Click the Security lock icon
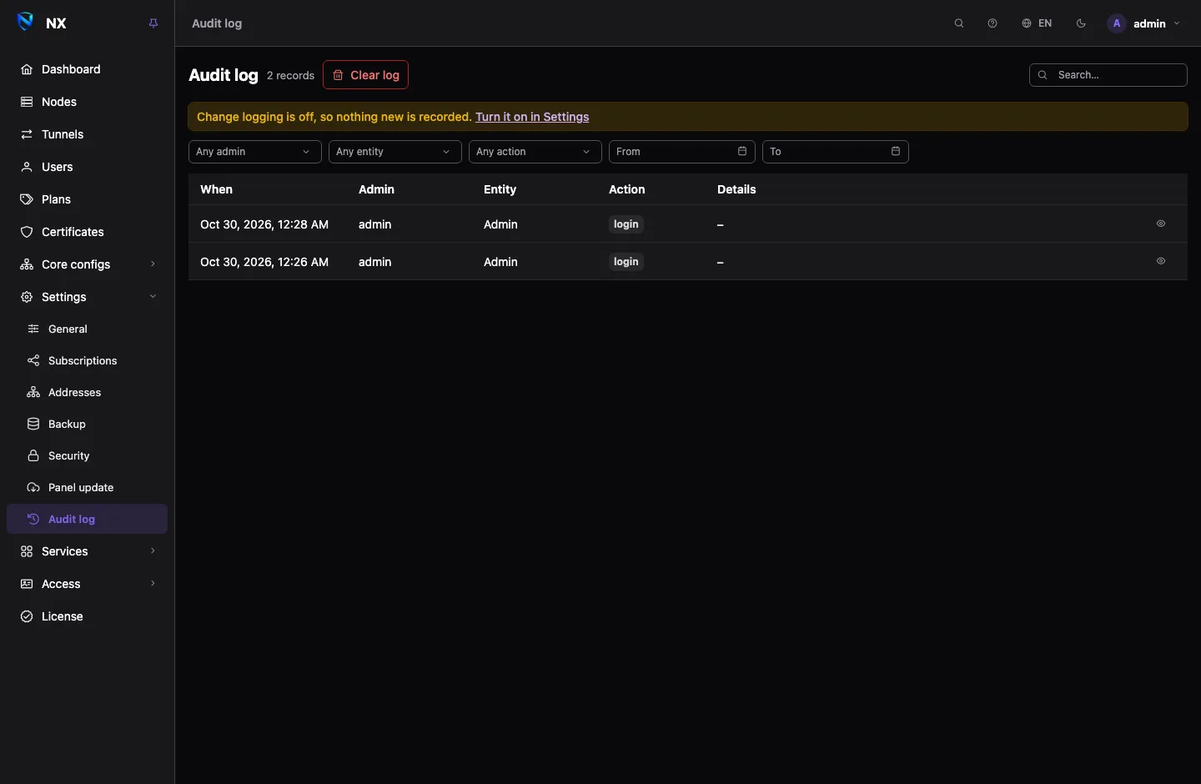 coord(33,455)
